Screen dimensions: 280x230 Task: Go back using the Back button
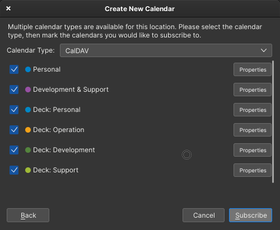pyautogui.click(x=28, y=215)
